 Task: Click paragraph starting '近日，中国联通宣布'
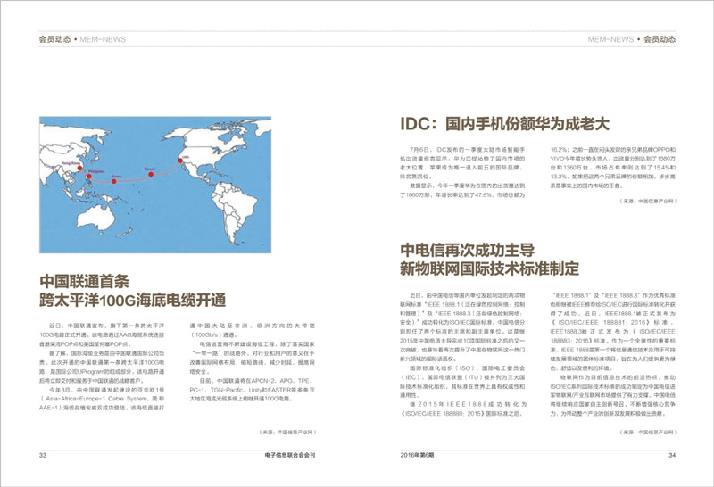coord(102,335)
